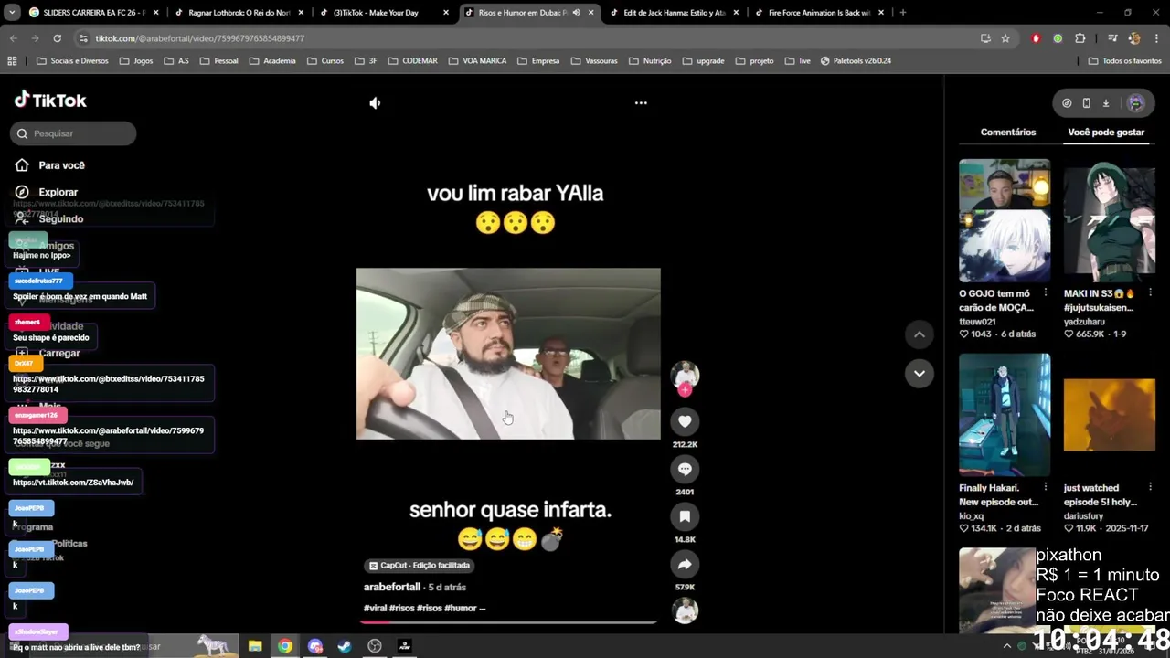
Task: Open Seguindo in sidebar
Action: tap(49, 219)
